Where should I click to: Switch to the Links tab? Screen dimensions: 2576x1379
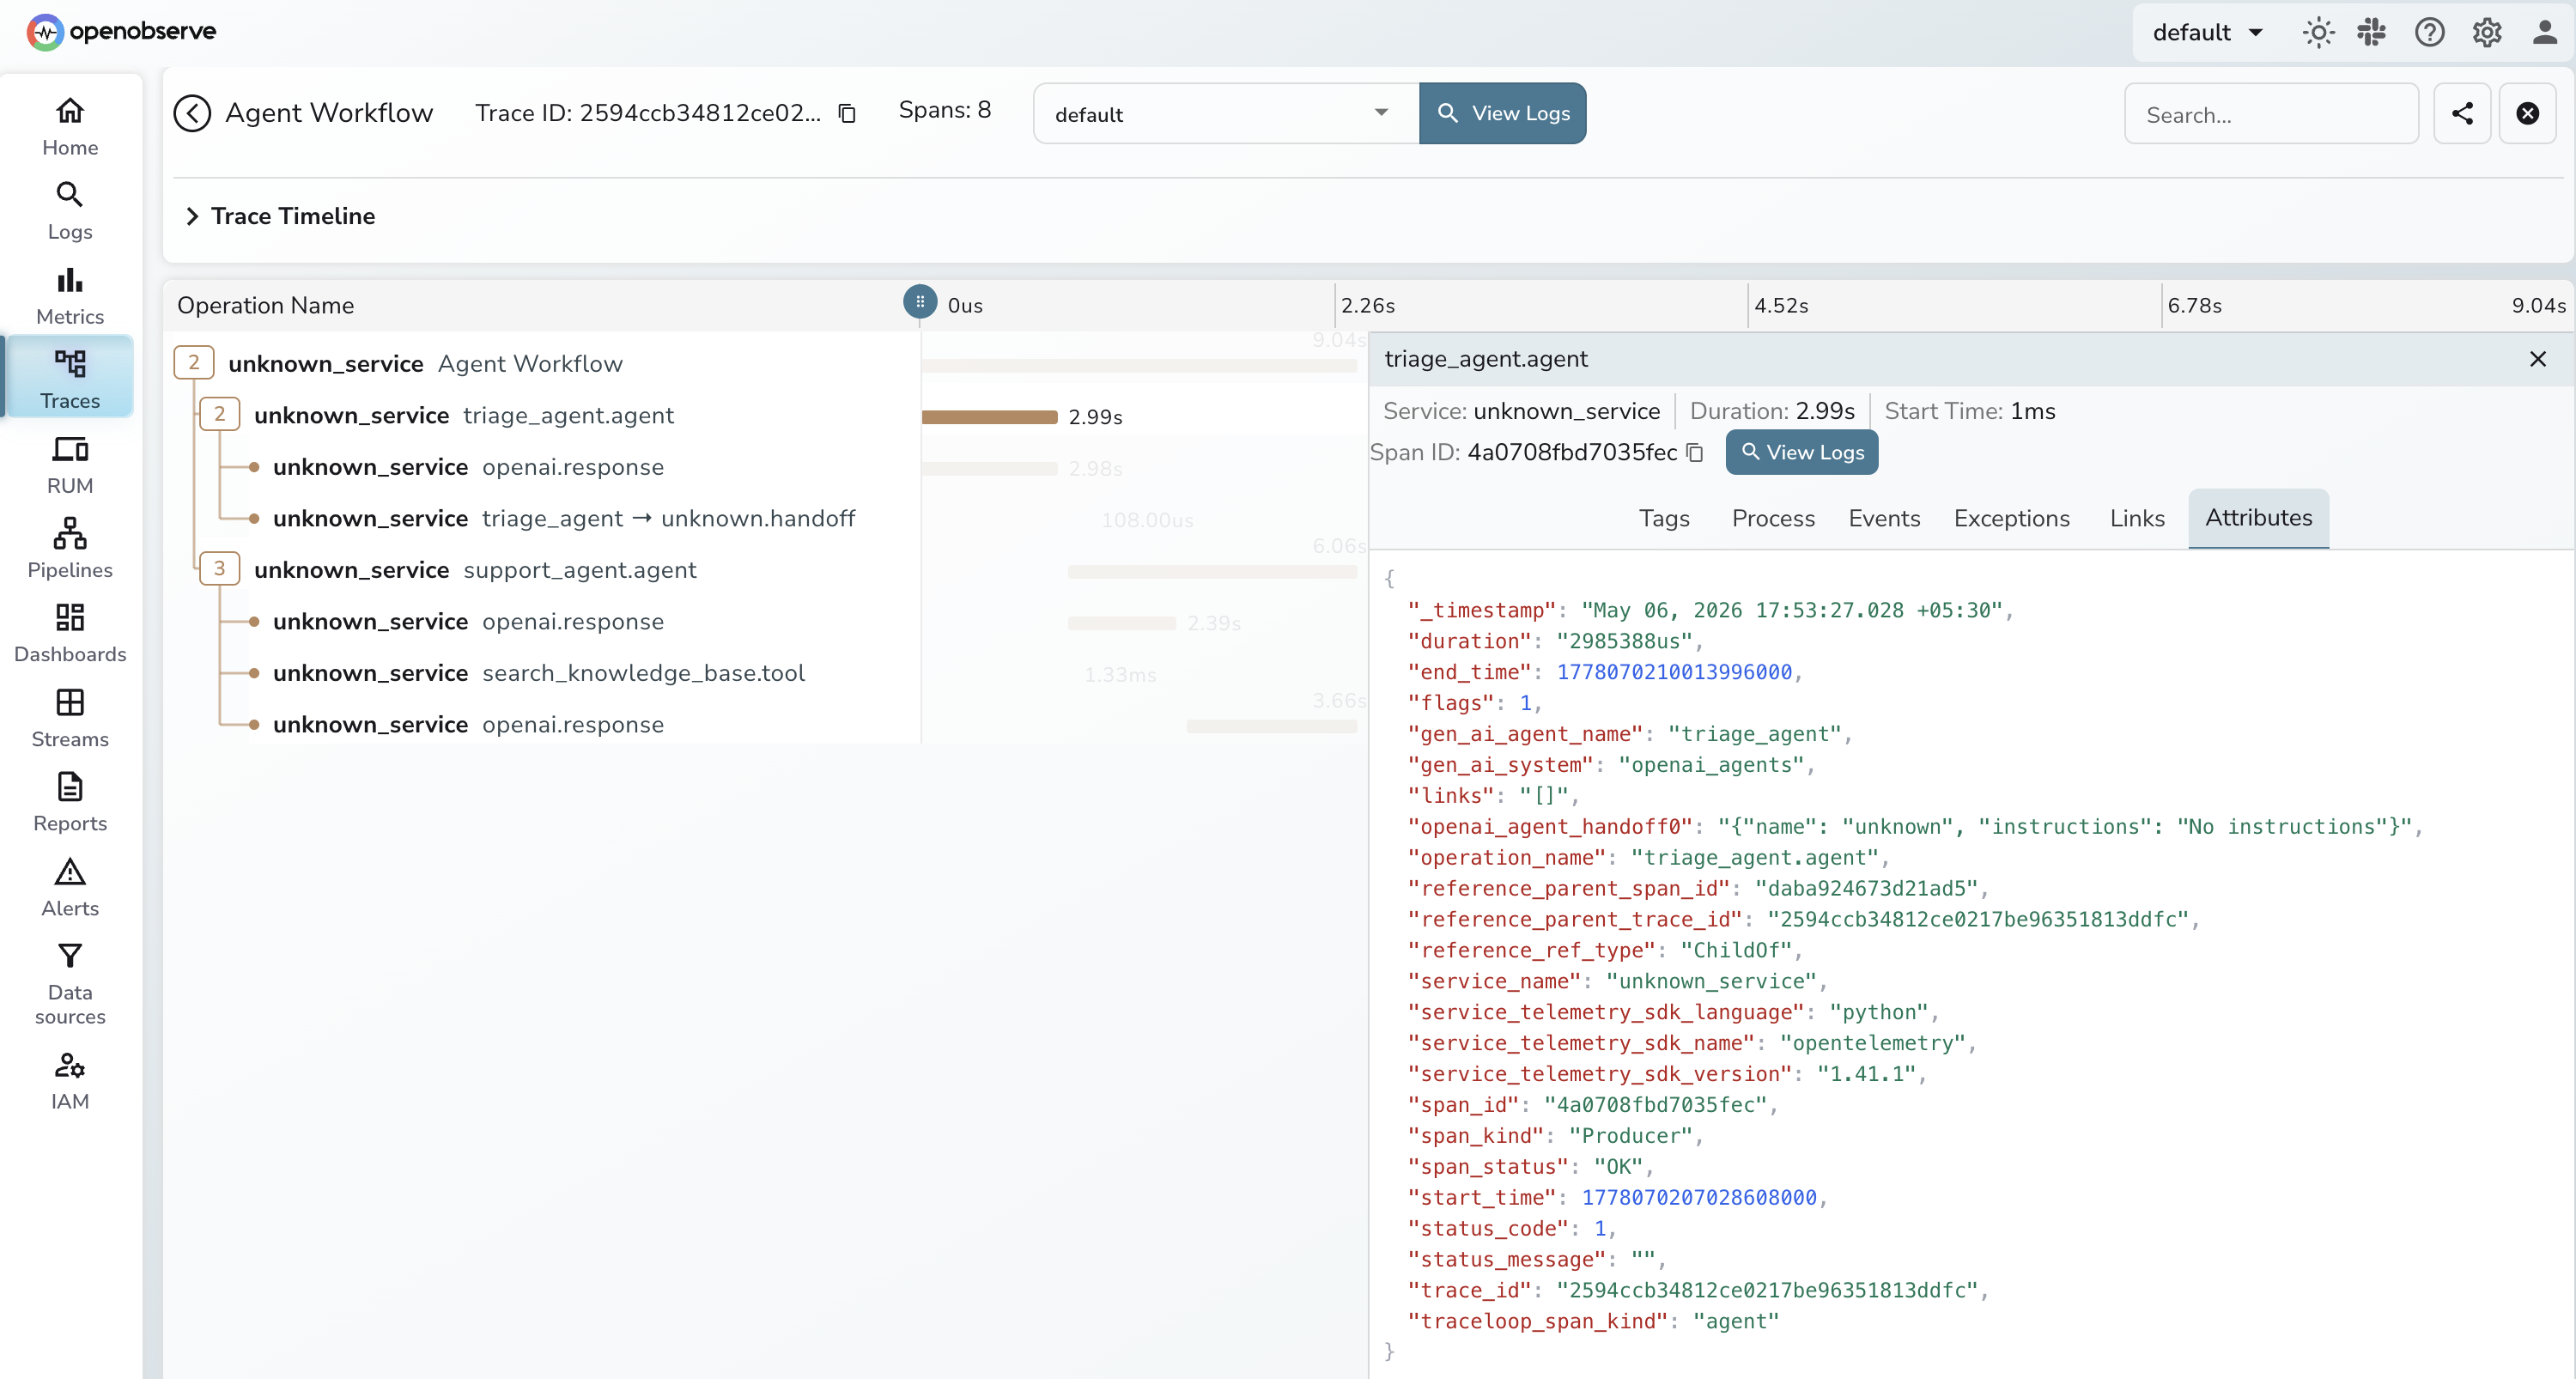(2137, 518)
